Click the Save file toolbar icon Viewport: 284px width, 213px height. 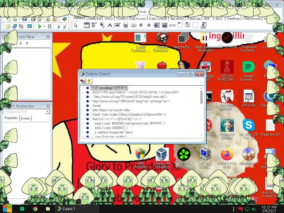point(25,19)
